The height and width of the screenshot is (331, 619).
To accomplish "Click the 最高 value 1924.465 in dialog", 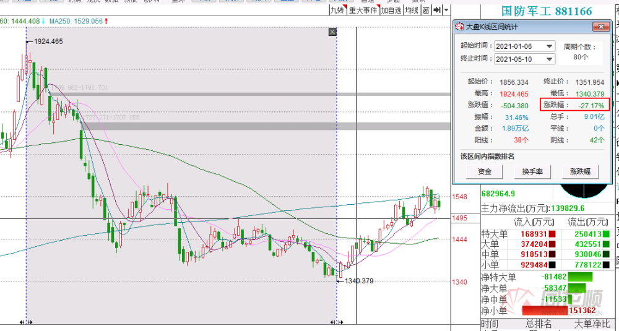I will (514, 94).
